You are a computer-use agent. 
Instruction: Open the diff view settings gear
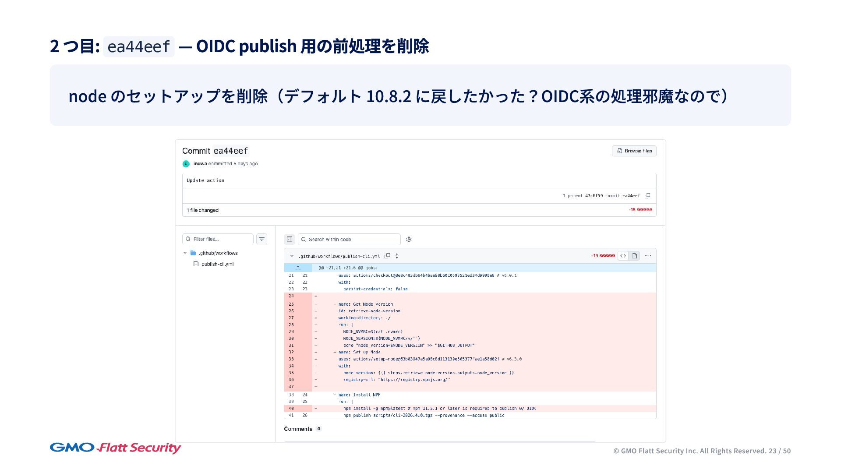coord(409,240)
